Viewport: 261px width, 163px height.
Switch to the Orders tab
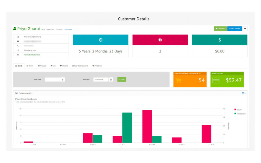30,66
